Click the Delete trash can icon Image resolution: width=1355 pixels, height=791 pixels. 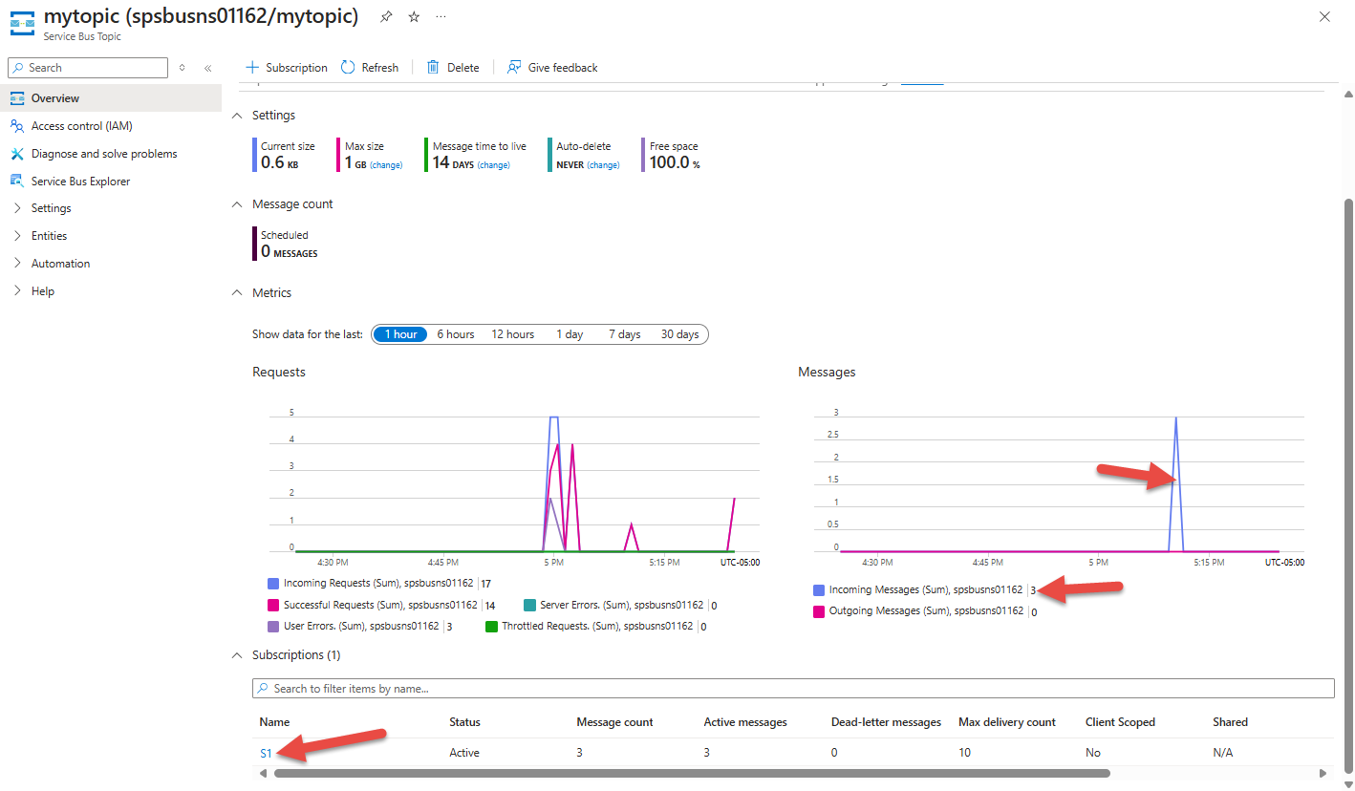(433, 68)
